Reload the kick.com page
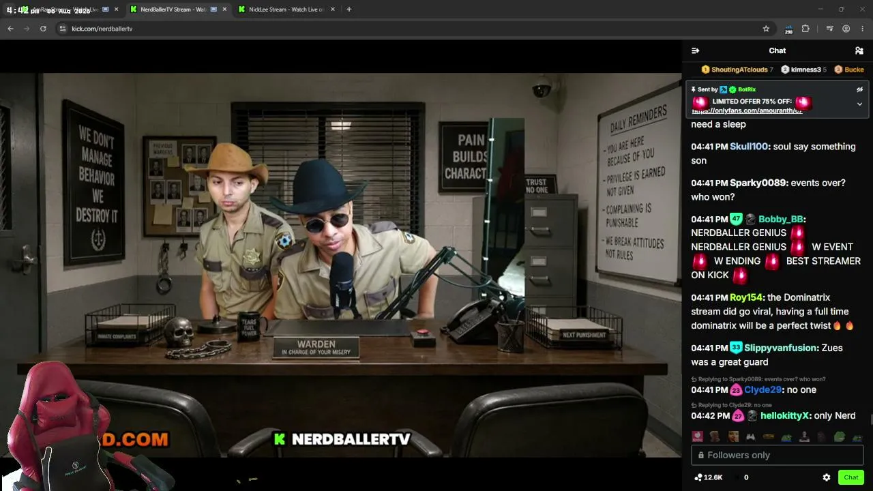The height and width of the screenshot is (491, 873). [43, 29]
